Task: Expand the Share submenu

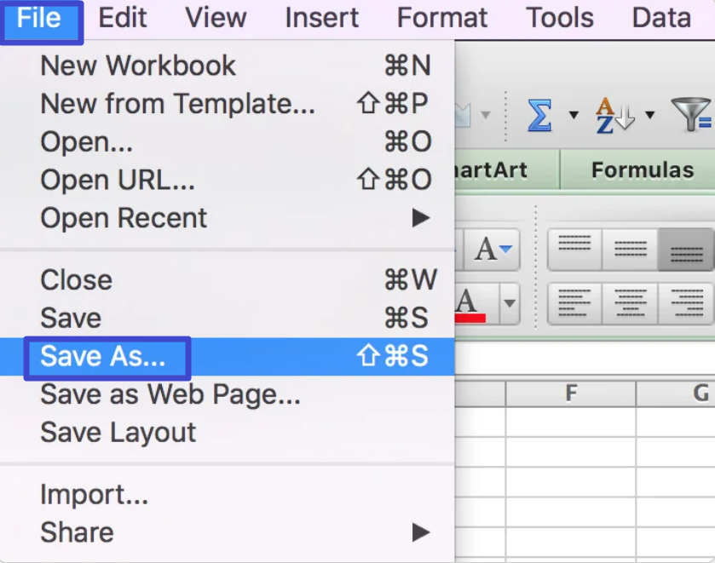Action: point(227,532)
